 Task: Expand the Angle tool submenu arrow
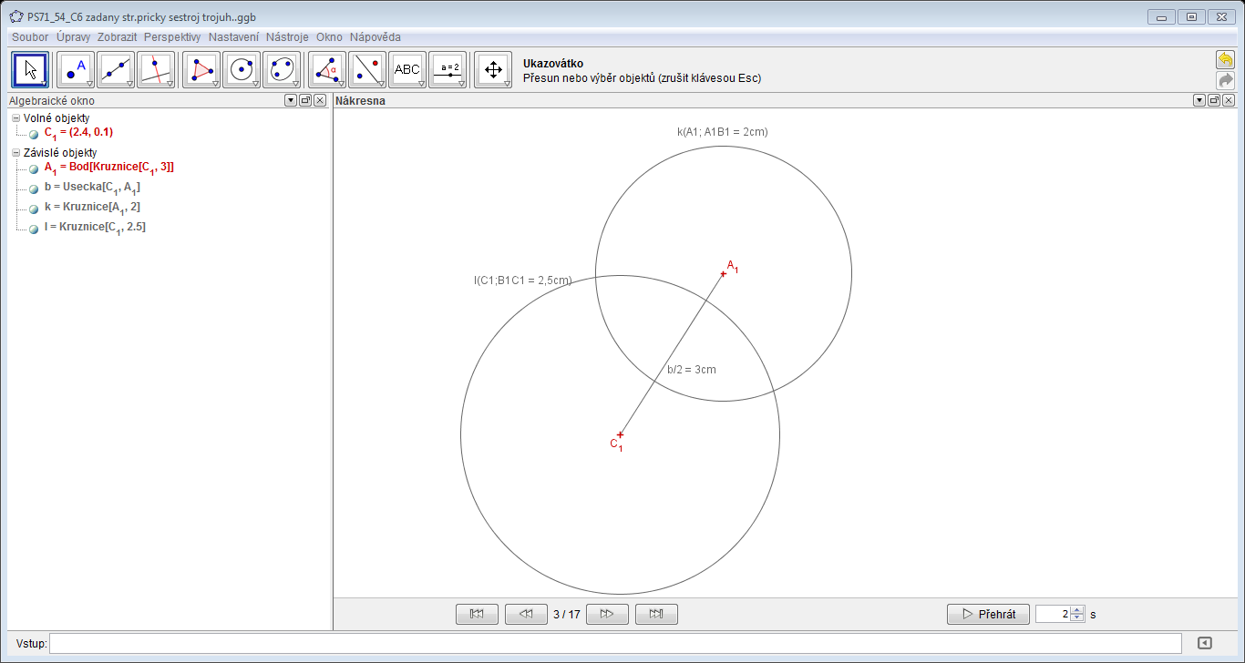[340, 83]
